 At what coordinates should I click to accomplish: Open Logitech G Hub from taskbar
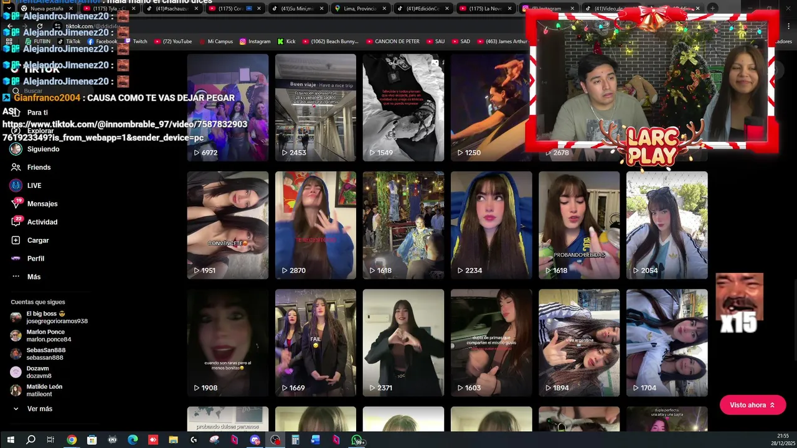tap(194, 440)
